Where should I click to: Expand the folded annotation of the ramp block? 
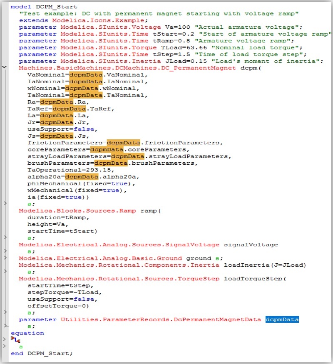[5, 237]
